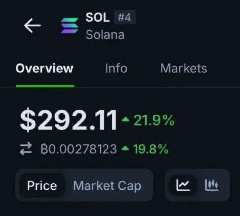The width and height of the screenshot is (240, 216).
Task: Go to the Markets tab
Action: pyautogui.click(x=184, y=68)
